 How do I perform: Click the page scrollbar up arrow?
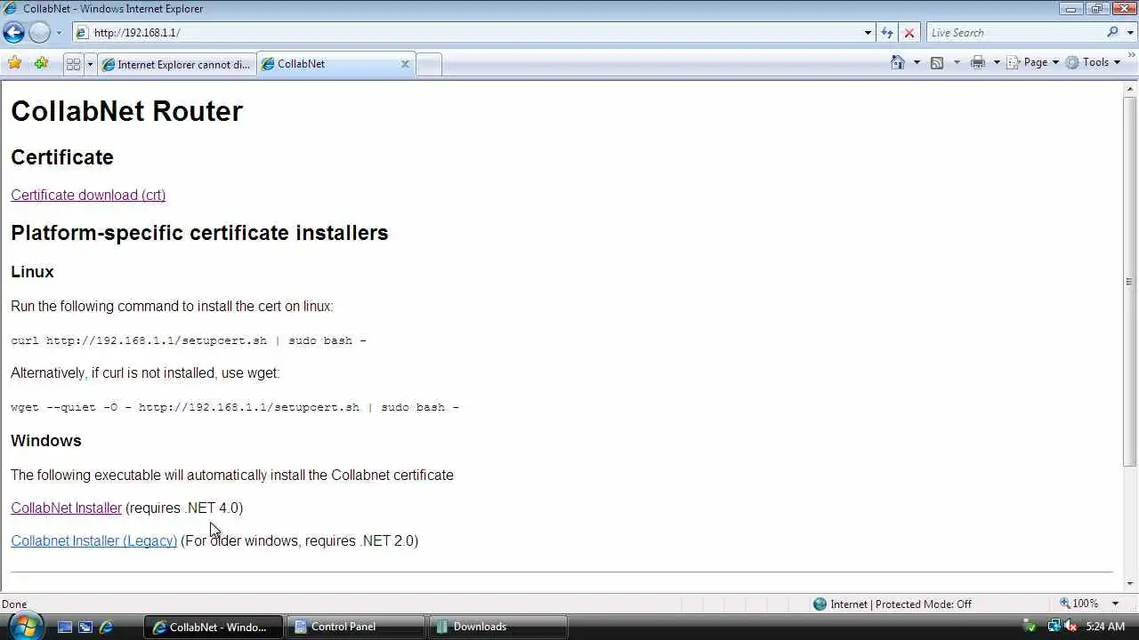(1131, 88)
